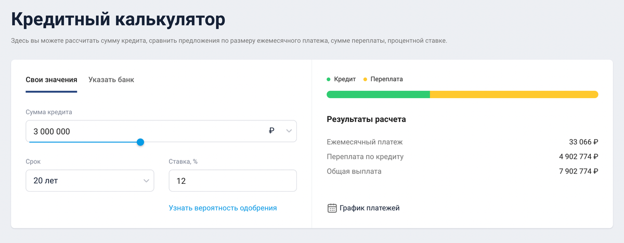Focus the Ставка % input field
This screenshot has height=243, width=624.
point(233,181)
